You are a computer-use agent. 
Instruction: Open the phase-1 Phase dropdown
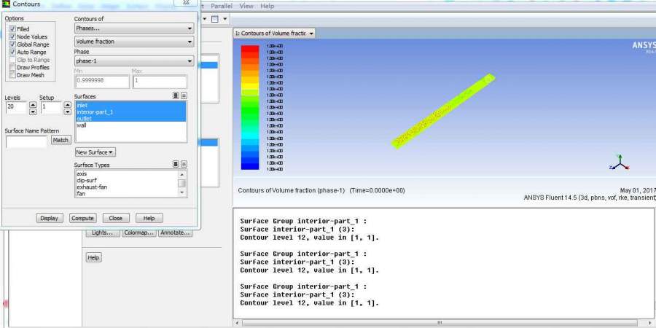pos(134,61)
